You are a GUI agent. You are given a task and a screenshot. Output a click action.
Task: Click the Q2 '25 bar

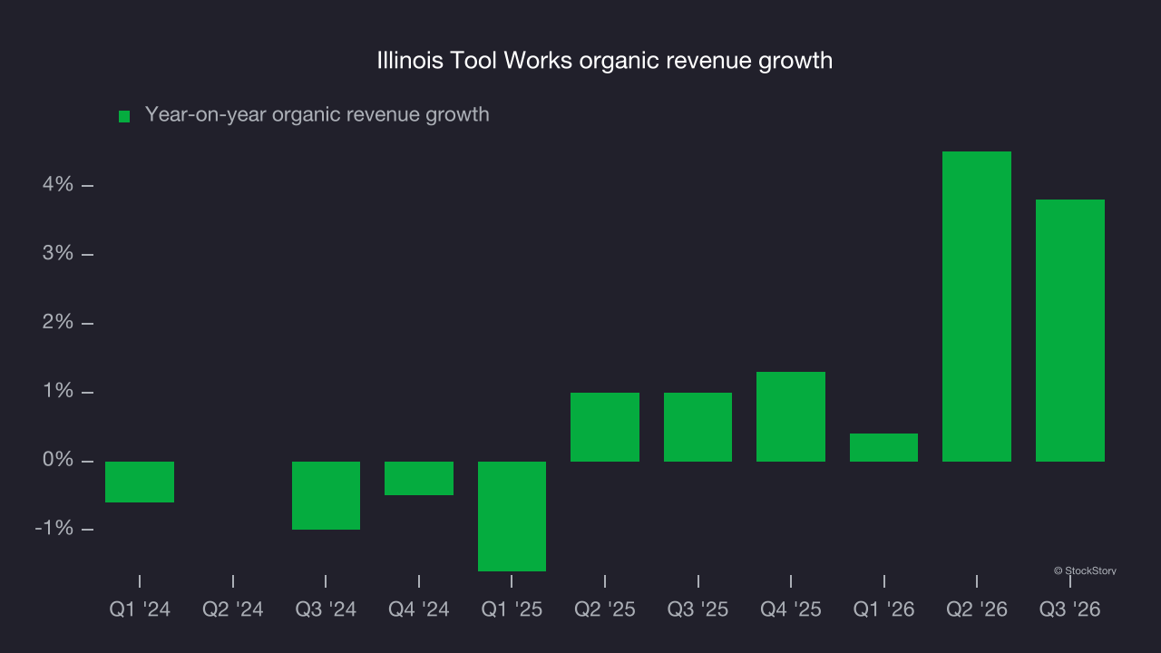(x=605, y=427)
